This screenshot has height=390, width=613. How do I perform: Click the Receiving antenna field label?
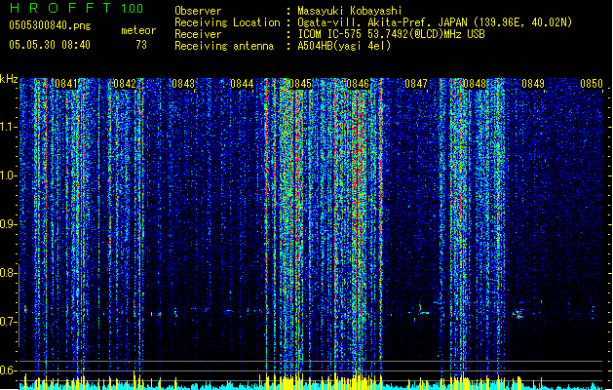click(x=224, y=46)
